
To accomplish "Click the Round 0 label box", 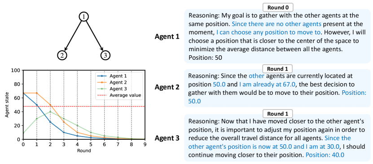I will [278, 7].
